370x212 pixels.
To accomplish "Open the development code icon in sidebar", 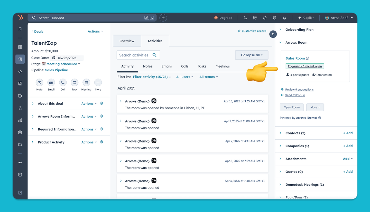I will pyautogui.click(x=20, y=175).
